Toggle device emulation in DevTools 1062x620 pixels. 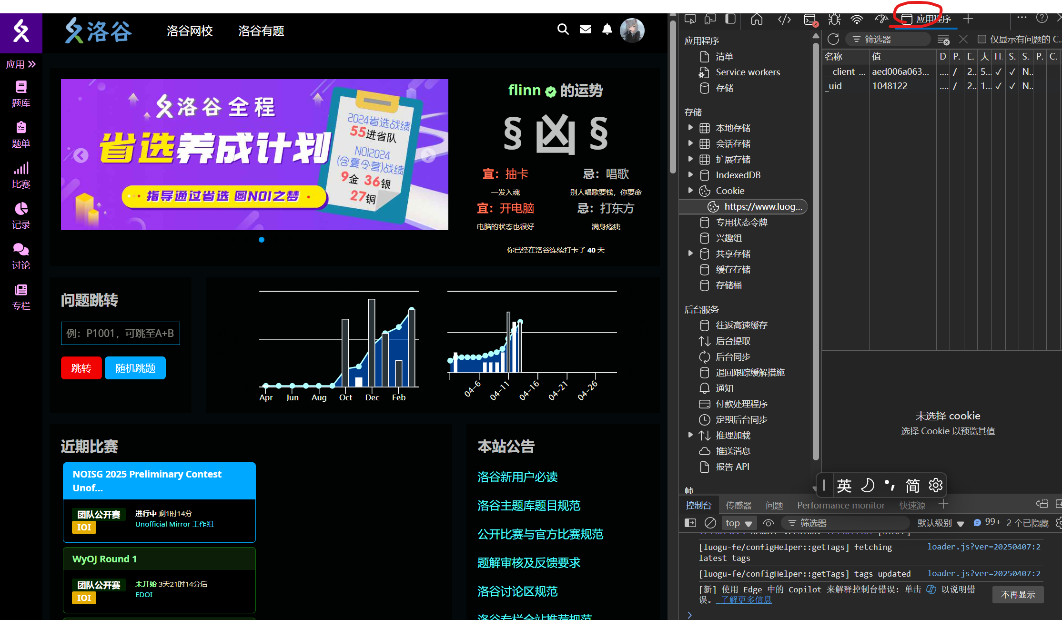click(710, 19)
